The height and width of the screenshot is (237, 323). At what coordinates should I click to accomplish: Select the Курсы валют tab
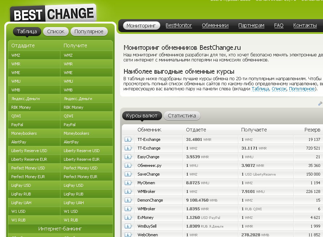(142, 116)
